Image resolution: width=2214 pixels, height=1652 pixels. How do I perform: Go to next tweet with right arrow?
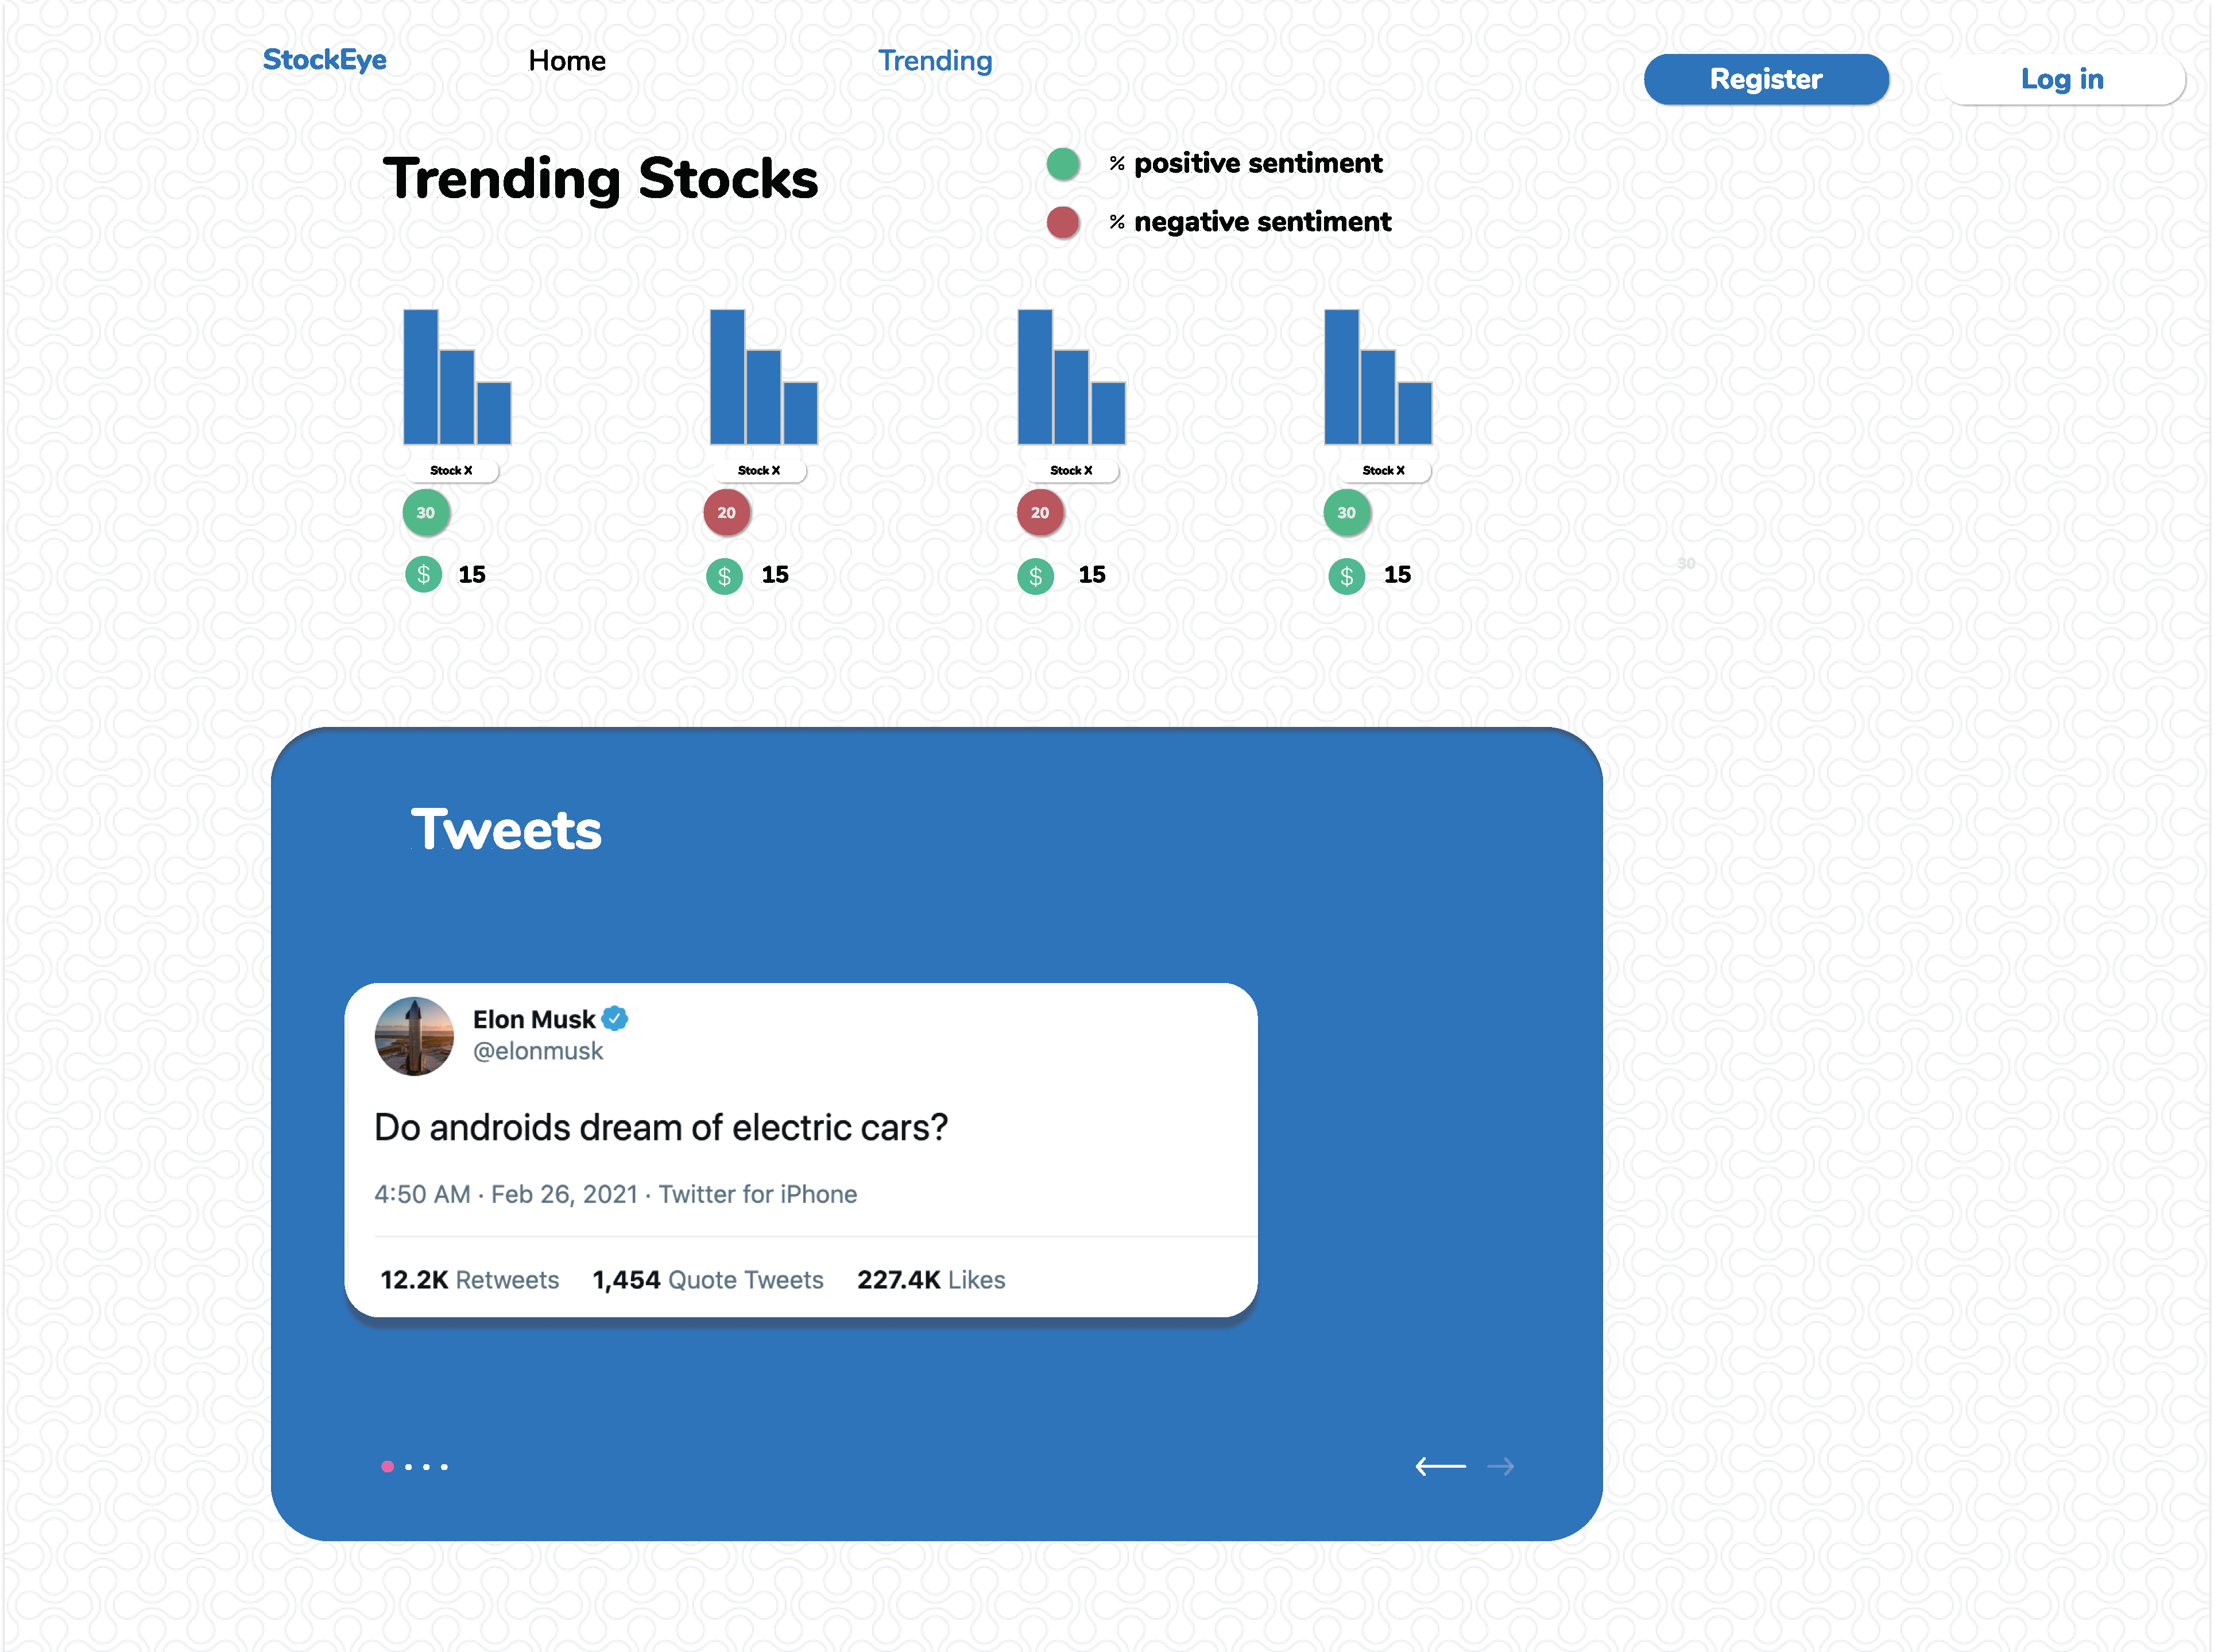pyautogui.click(x=1500, y=1466)
